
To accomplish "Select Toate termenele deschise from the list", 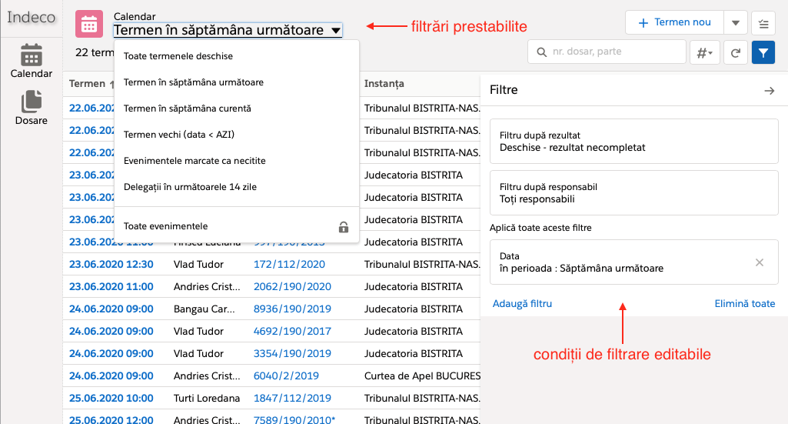I will 178,56.
